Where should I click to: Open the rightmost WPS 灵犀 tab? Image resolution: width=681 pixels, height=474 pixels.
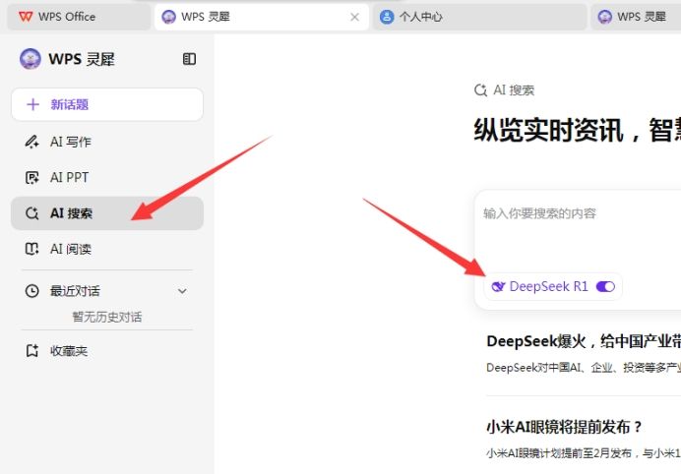coord(640,17)
